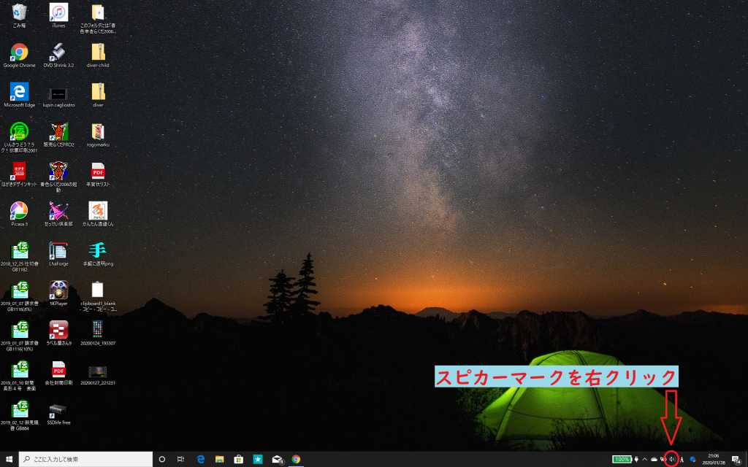Select the 5KPlayer desktop shortcut

(58, 290)
